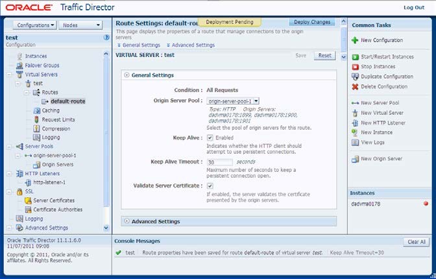Collapse the Virtual Servers tree node

[x=10, y=75]
